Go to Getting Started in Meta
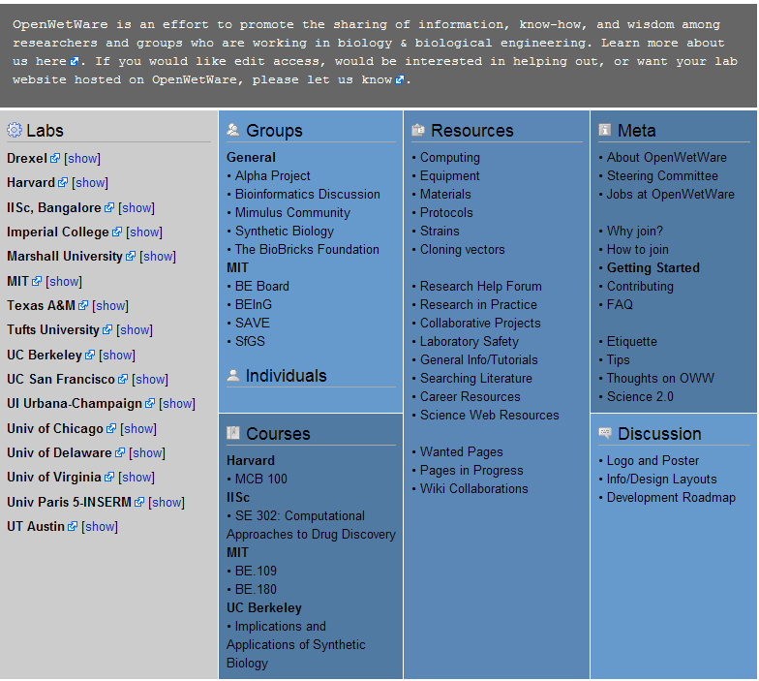The width and height of the screenshot is (759, 681). pos(653,267)
